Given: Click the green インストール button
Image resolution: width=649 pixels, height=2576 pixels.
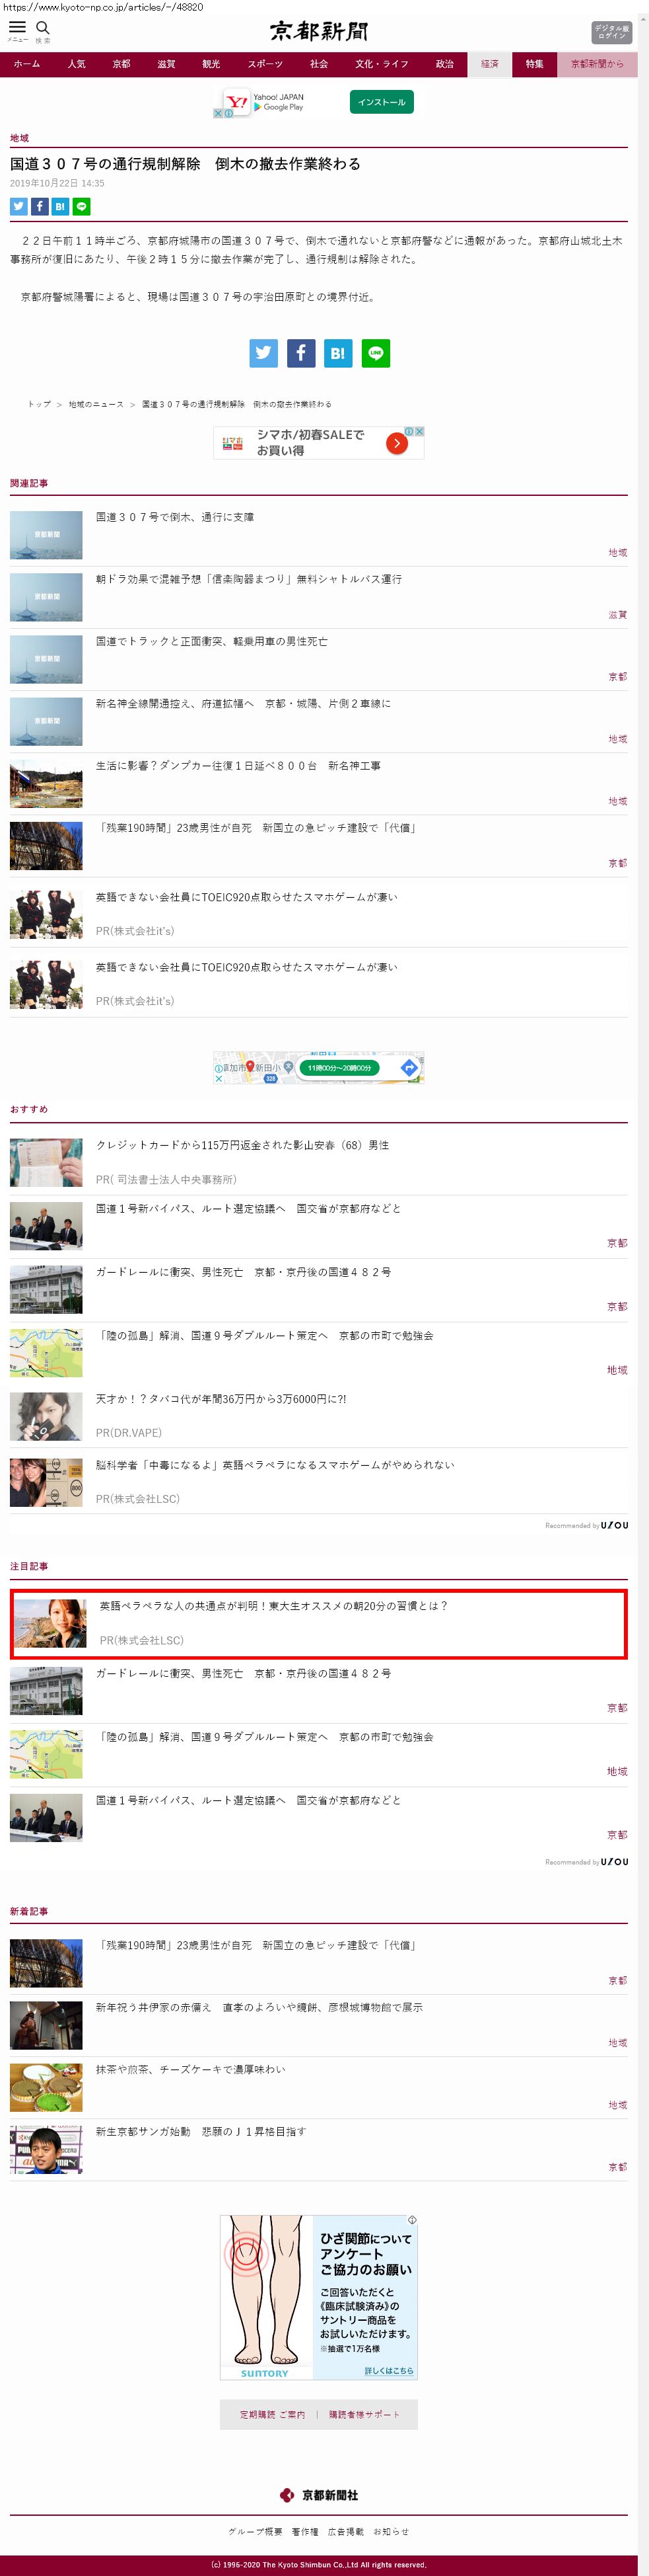Looking at the screenshot, I should [x=382, y=102].
